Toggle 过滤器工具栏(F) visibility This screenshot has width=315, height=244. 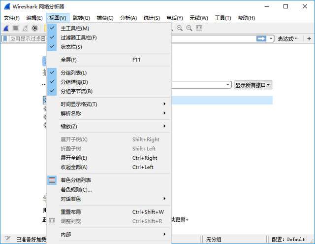coord(109,37)
